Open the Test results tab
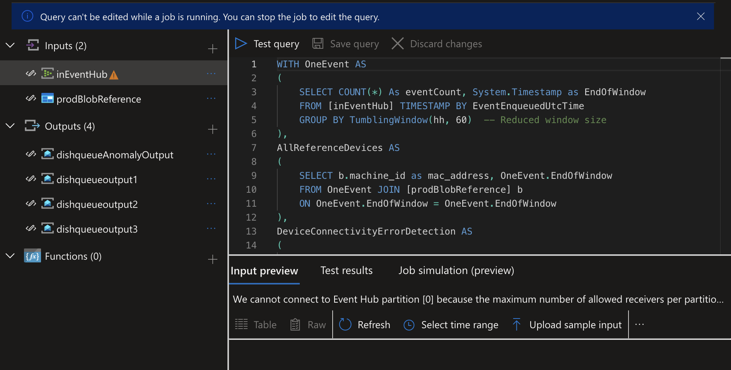731x370 pixels. coord(346,271)
